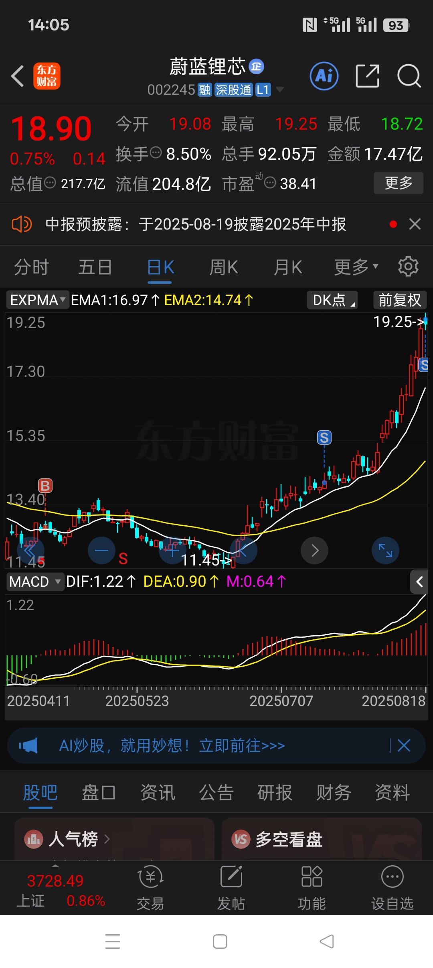Close the AI炒股 promo banner
The width and height of the screenshot is (433, 968).
[404, 746]
